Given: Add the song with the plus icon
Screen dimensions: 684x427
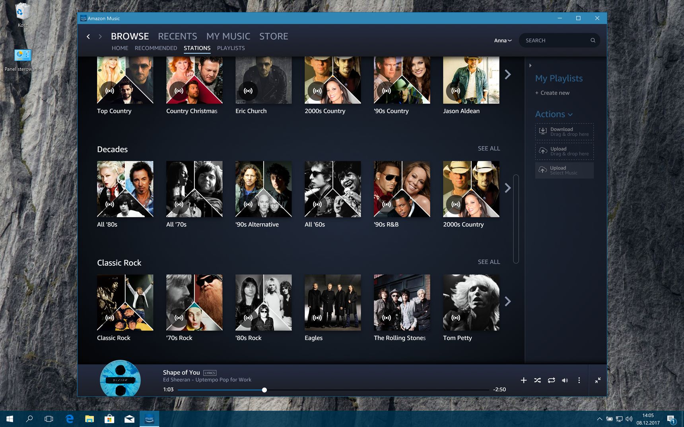Looking at the screenshot, I should [x=524, y=380].
